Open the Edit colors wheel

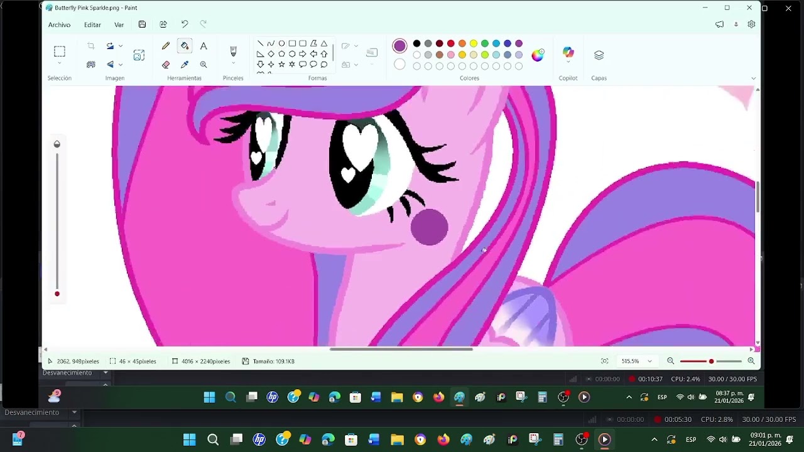pyautogui.click(x=538, y=55)
